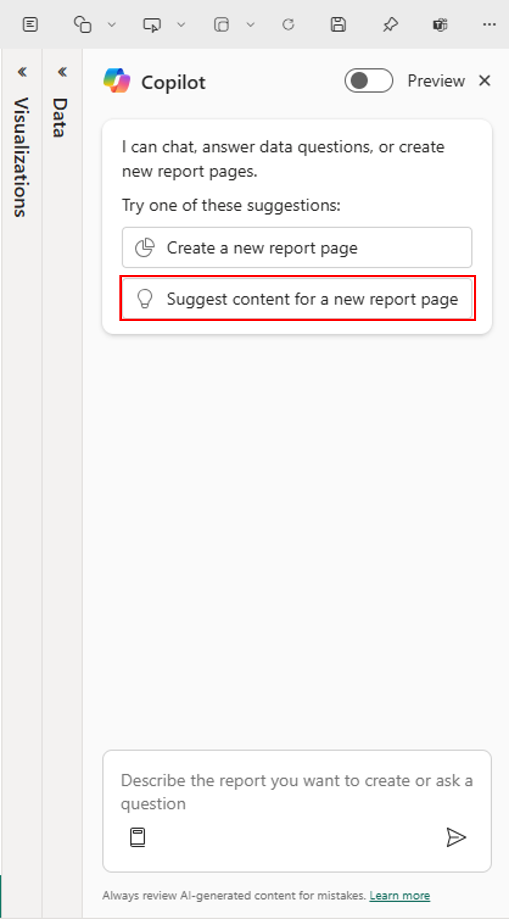Click the Copilot pane title text

coord(173,82)
